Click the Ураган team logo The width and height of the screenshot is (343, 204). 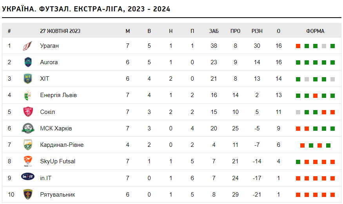(28, 46)
